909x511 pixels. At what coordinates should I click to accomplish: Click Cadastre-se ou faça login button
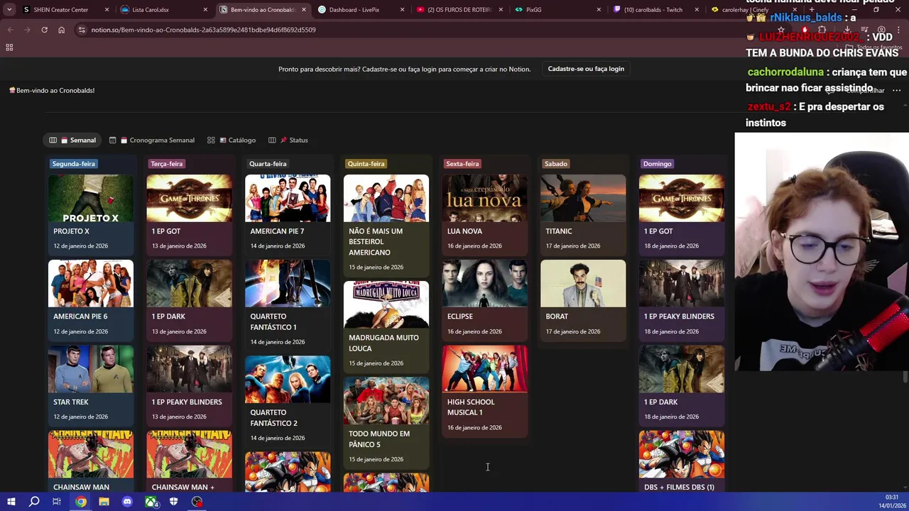click(586, 69)
